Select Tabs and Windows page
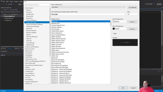Viewport: 163px width, 92px height. [x=32, y=37]
